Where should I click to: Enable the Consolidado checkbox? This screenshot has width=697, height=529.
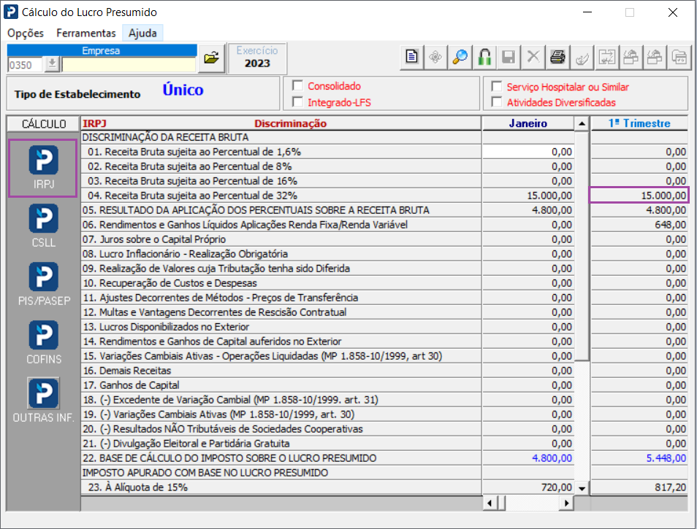[298, 86]
